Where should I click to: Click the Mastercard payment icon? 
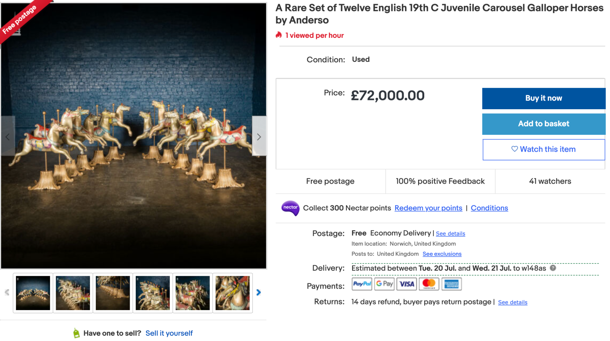coord(429,284)
